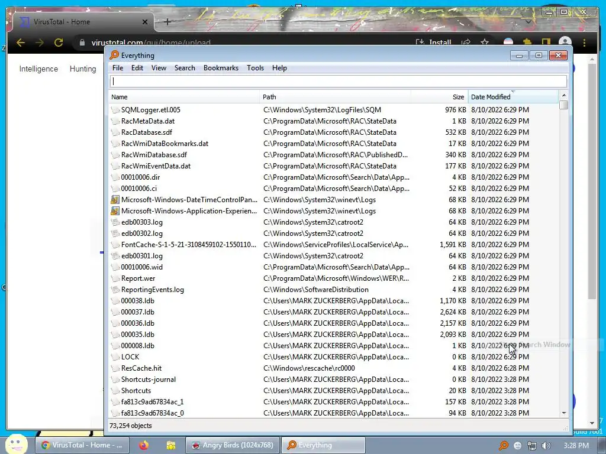The image size is (606, 454).
Task: Select the 000037.ldb file name
Action: click(x=137, y=312)
